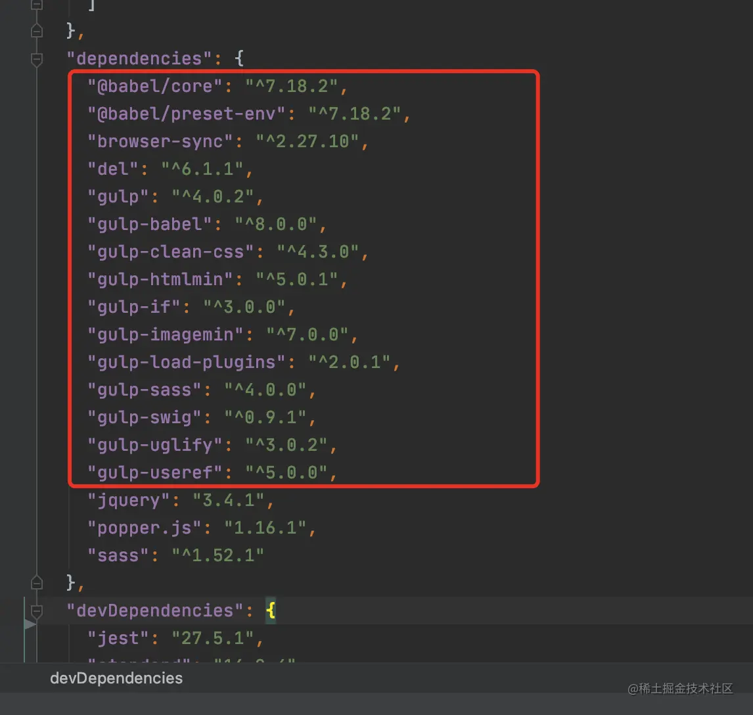Viewport: 753px width, 715px height.
Task: Click the "popper.js" key
Action: pyautogui.click(x=144, y=528)
